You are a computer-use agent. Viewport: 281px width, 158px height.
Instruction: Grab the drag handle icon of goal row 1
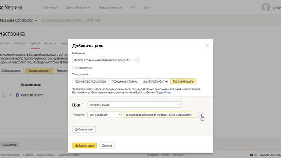point(4,95)
